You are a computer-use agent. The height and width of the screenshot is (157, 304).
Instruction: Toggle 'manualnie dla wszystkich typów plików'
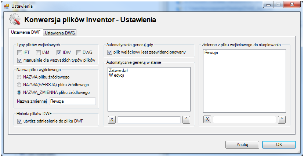(x=20, y=60)
